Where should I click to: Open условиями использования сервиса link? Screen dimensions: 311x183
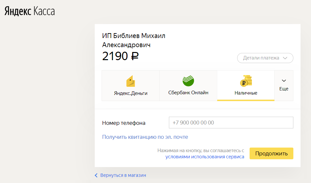205,157
